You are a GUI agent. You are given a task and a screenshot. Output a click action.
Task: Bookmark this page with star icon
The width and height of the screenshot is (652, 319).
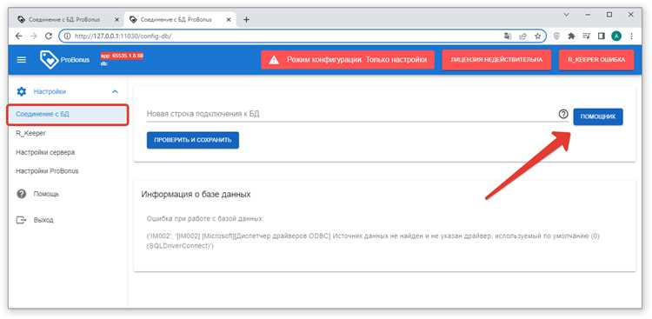click(x=537, y=37)
